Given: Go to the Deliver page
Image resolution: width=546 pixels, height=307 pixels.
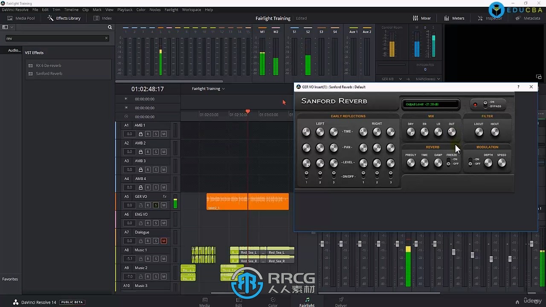Looking at the screenshot, I should (341, 302).
